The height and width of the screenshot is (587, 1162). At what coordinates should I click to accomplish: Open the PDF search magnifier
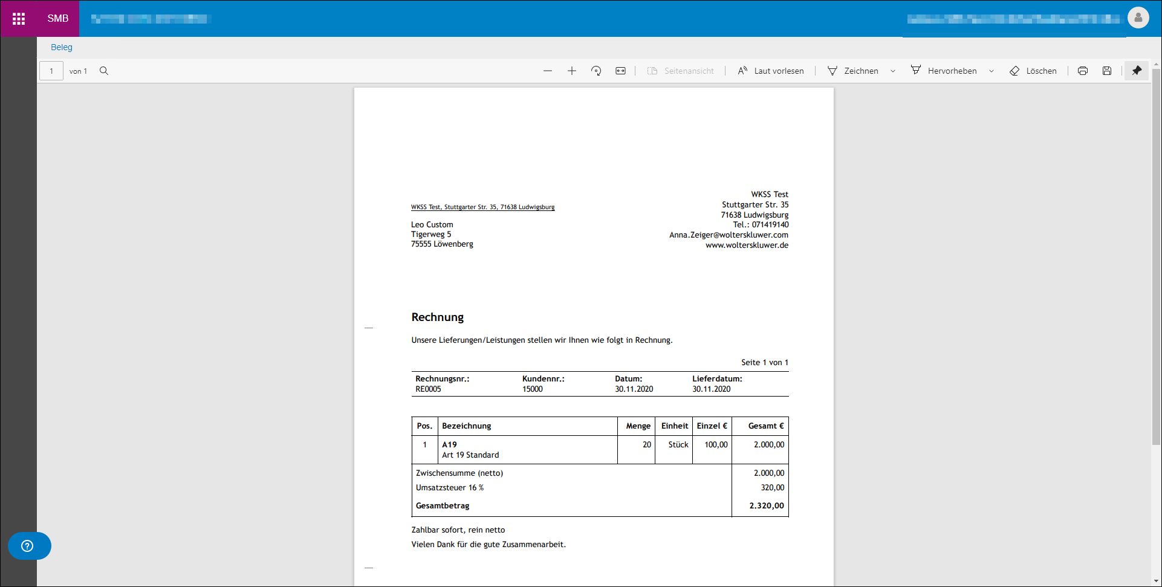104,71
